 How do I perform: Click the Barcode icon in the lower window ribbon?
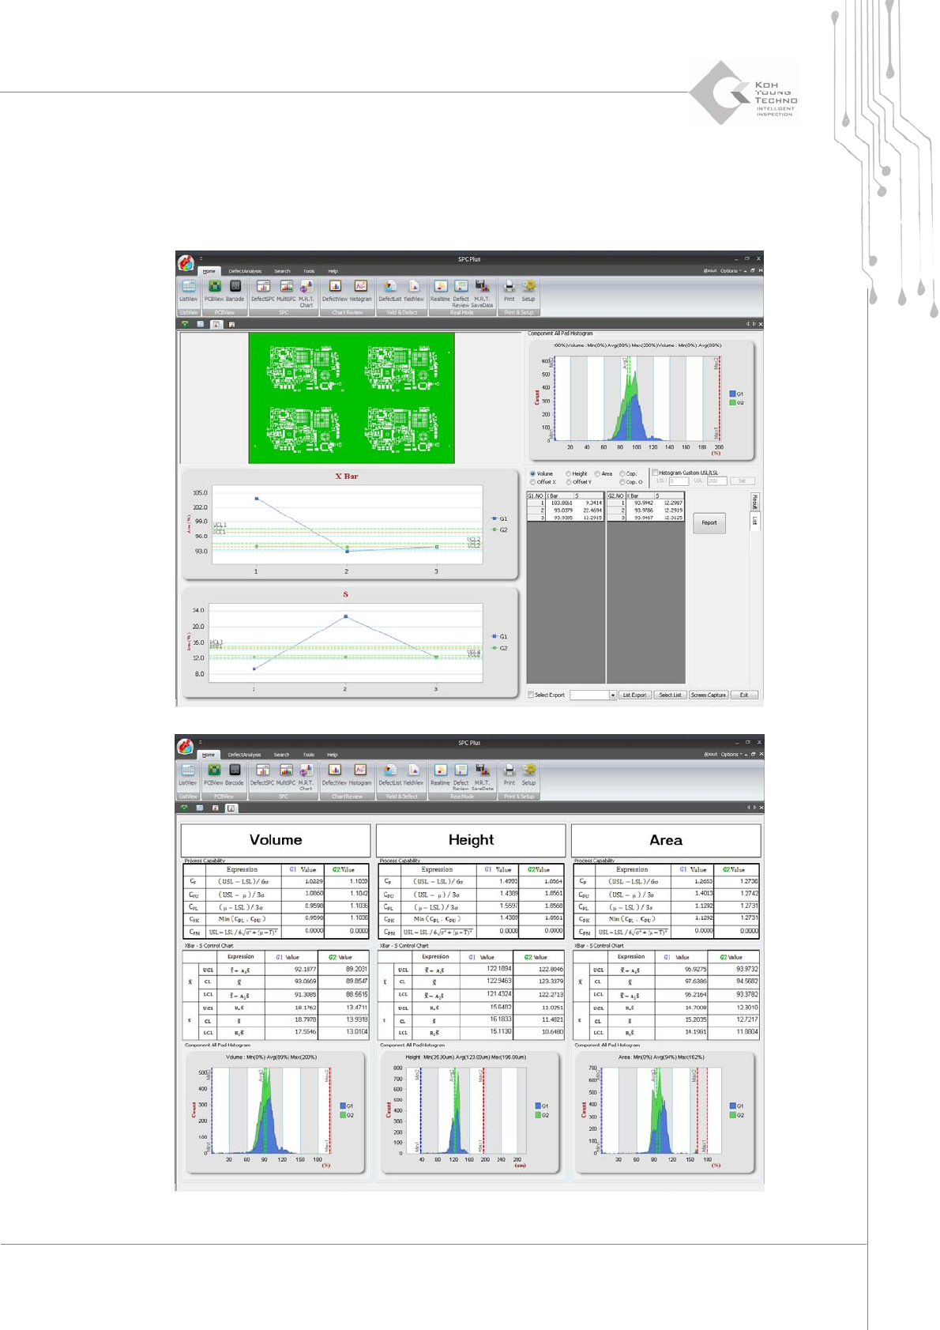coord(235,774)
